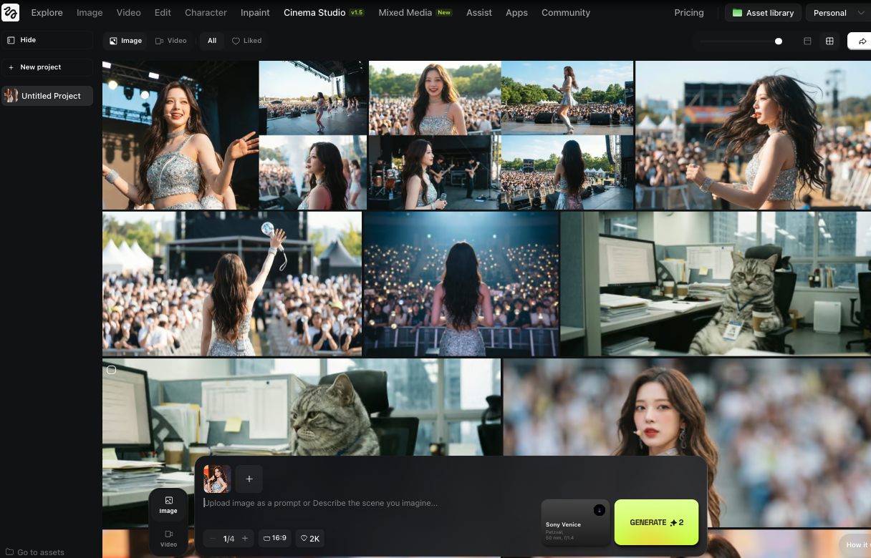Decrease the image count with minus
This screenshot has width=871, height=558.
pyautogui.click(x=213, y=539)
